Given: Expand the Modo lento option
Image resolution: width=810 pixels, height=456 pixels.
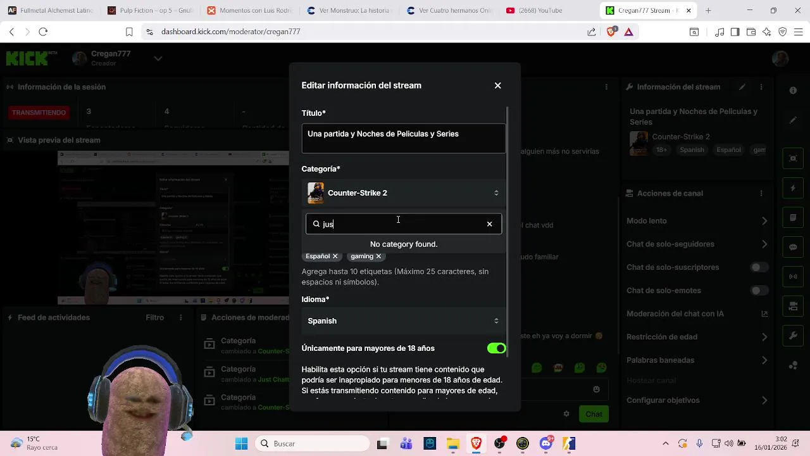Looking at the screenshot, I should 764,221.
